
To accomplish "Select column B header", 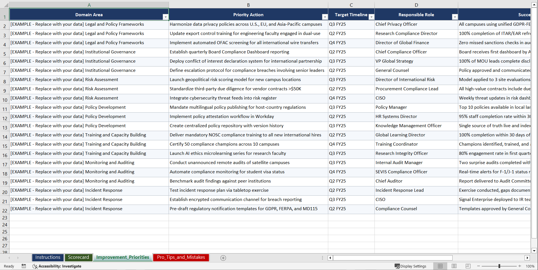I will 248,5.
